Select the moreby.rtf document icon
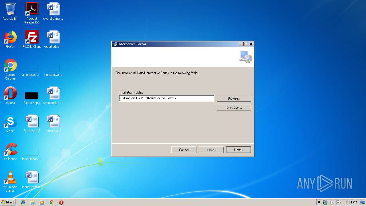The image size is (366, 206). click(x=53, y=124)
